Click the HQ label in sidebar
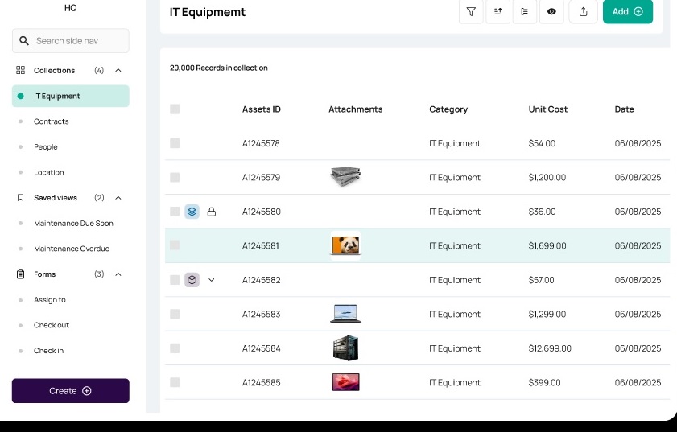The width and height of the screenshot is (677, 432). (70, 8)
